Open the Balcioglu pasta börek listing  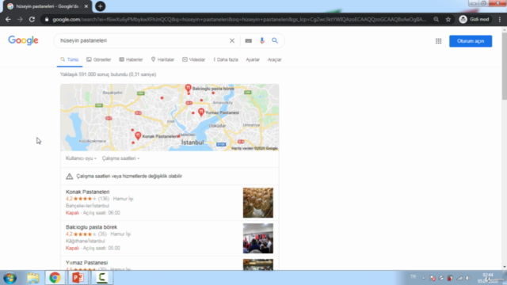(92, 227)
